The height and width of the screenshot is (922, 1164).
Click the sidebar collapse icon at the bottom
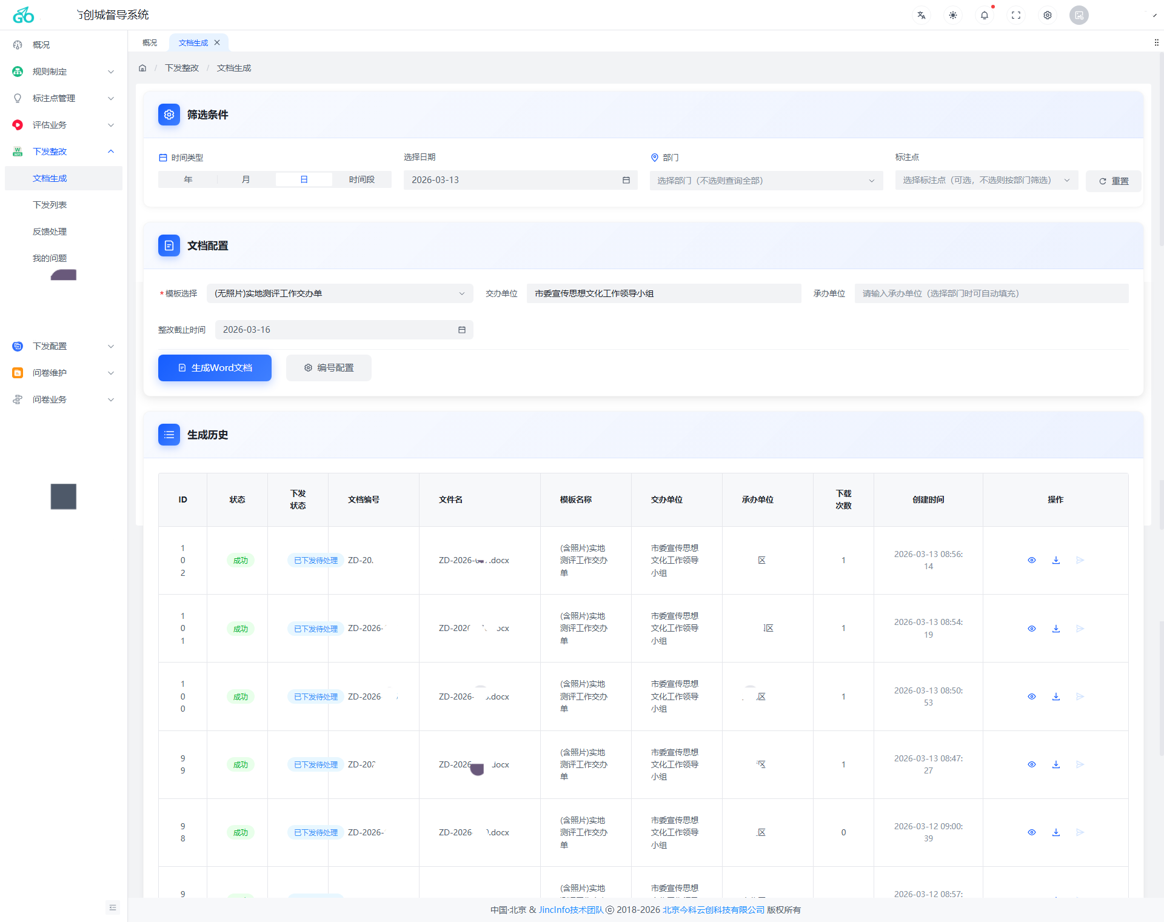(113, 907)
